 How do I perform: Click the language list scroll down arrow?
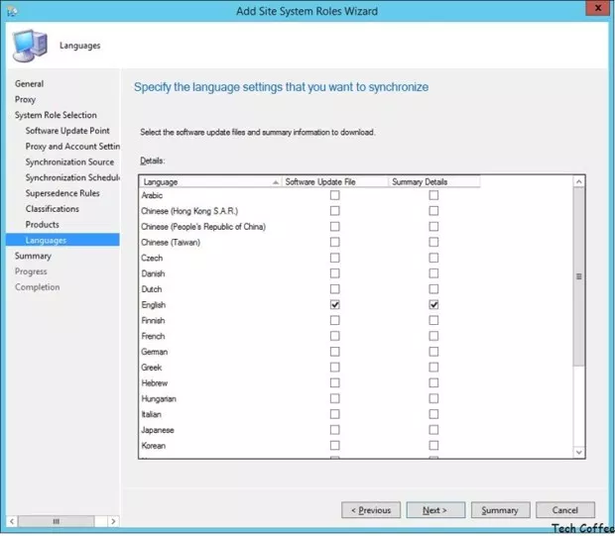(x=579, y=452)
